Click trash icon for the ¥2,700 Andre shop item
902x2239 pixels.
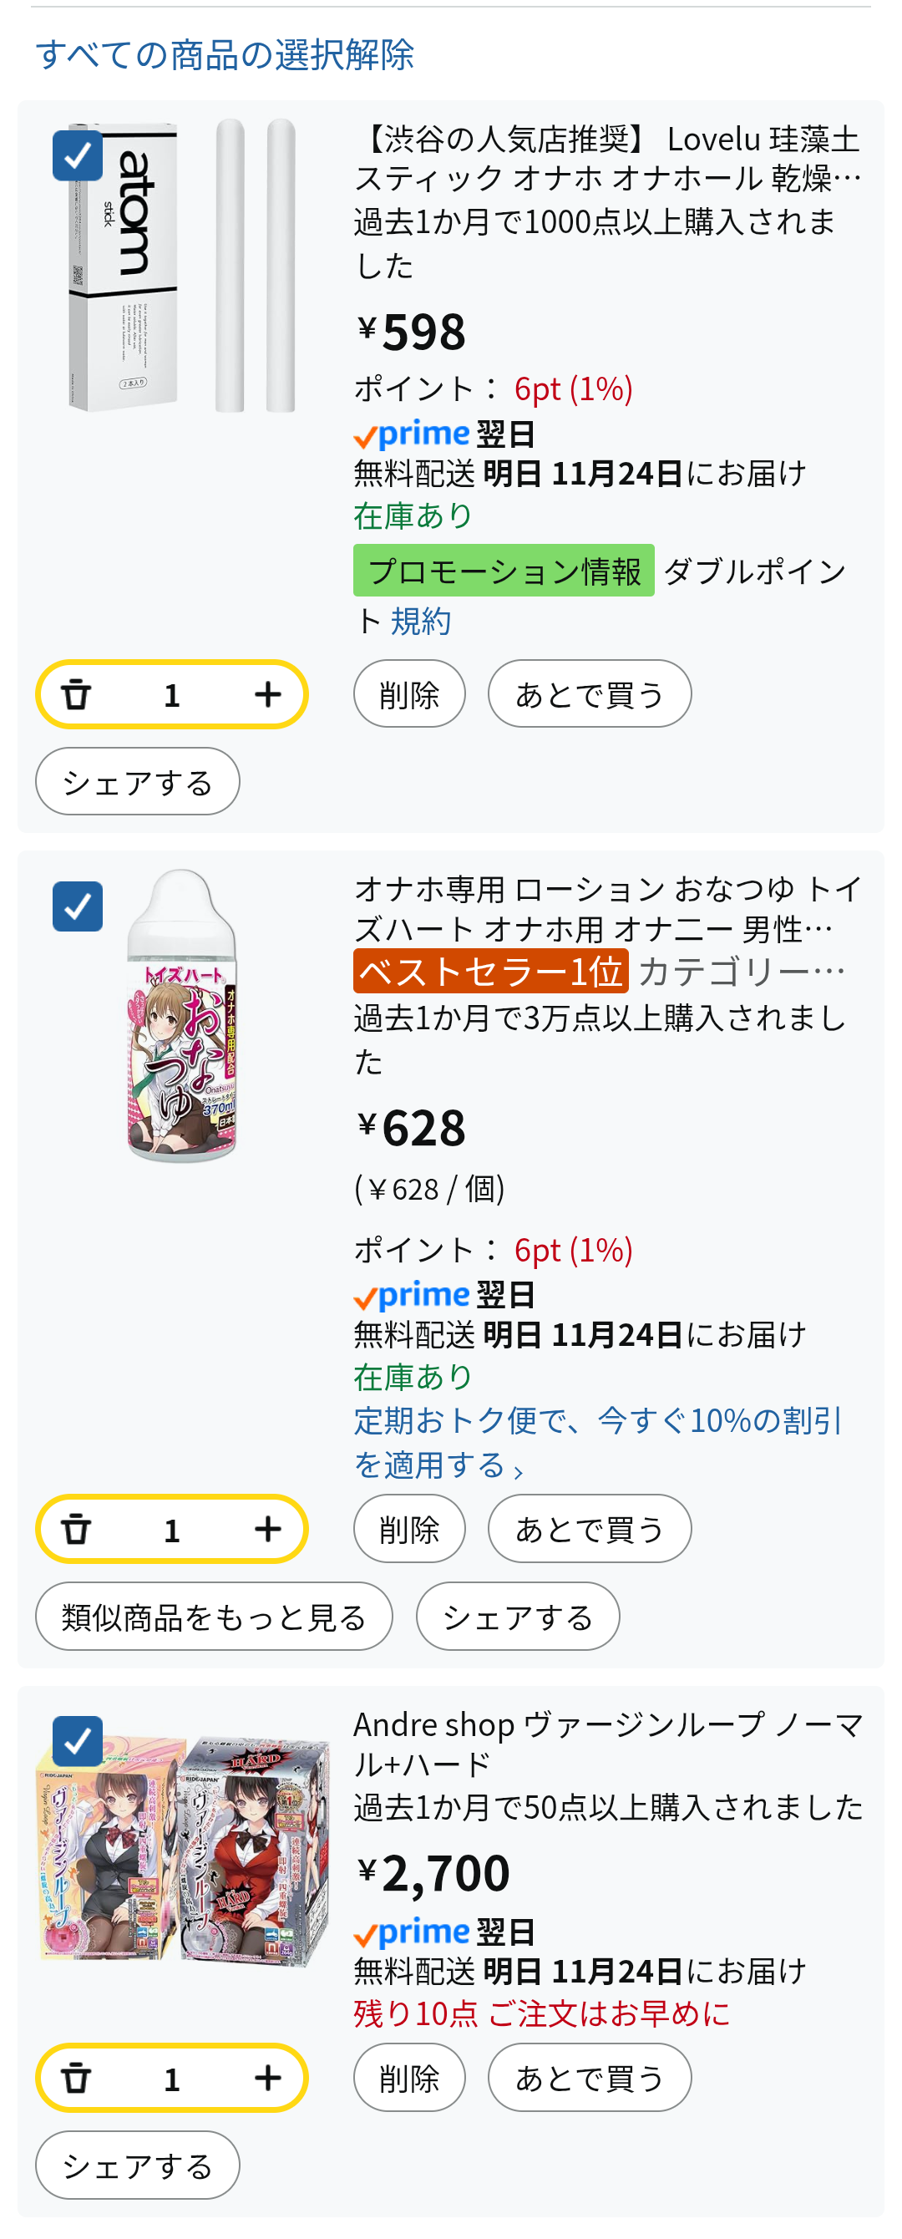[77, 2079]
